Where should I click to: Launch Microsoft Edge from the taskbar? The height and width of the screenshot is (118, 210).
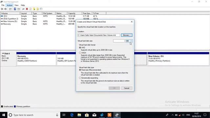click(72, 115)
